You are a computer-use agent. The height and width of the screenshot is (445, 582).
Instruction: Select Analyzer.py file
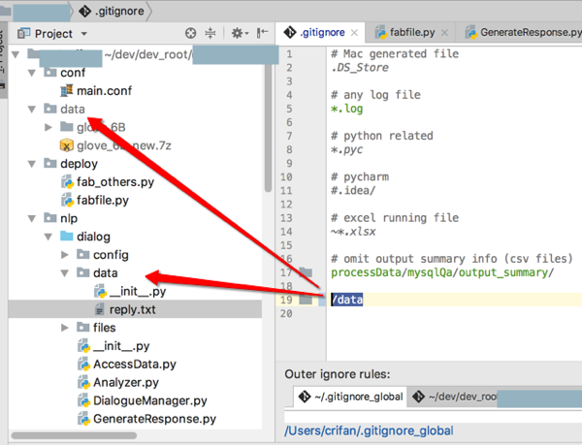click(126, 382)
